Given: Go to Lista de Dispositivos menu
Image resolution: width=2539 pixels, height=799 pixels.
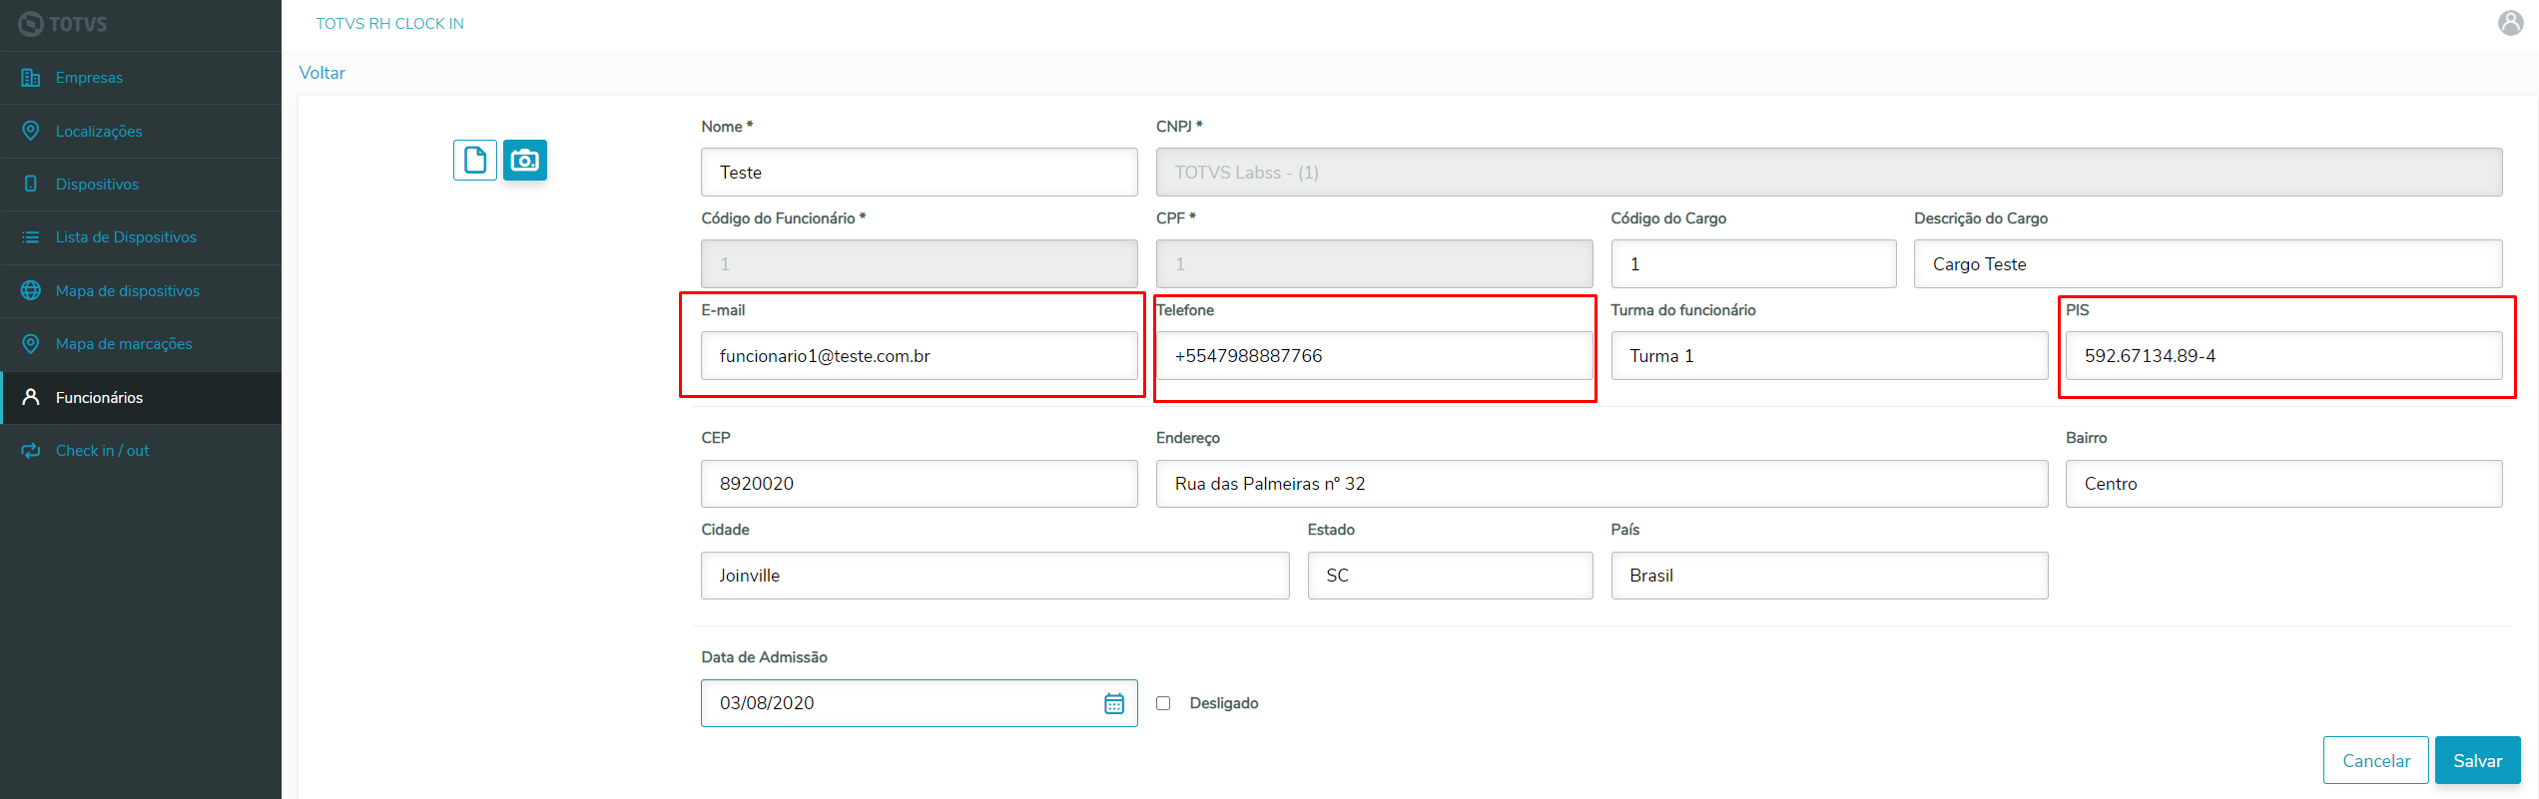Looking at the screenshot, I should pyautogui.click(x=126, y=237).
